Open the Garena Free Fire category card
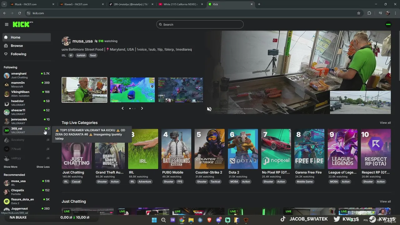Image resolution: width=400 pixels, height=225 pixels. [309, 149]
